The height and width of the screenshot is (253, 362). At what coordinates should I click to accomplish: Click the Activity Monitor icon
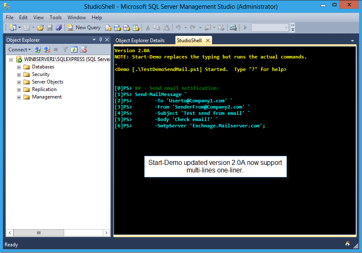point(233,28)
